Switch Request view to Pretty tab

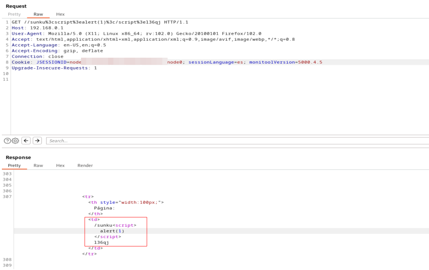(x=14, y=14)
